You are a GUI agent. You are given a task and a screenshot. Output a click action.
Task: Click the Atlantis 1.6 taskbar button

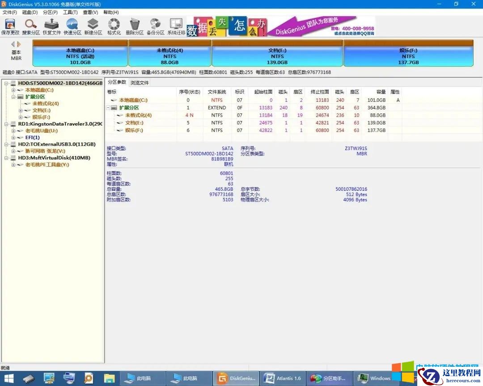pyautogui.click(x=283, y=378)
